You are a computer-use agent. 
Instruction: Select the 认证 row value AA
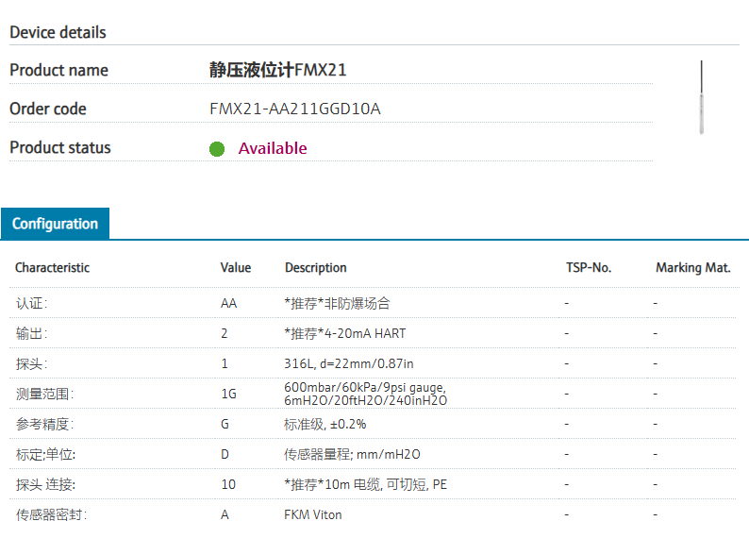(229, 303)
